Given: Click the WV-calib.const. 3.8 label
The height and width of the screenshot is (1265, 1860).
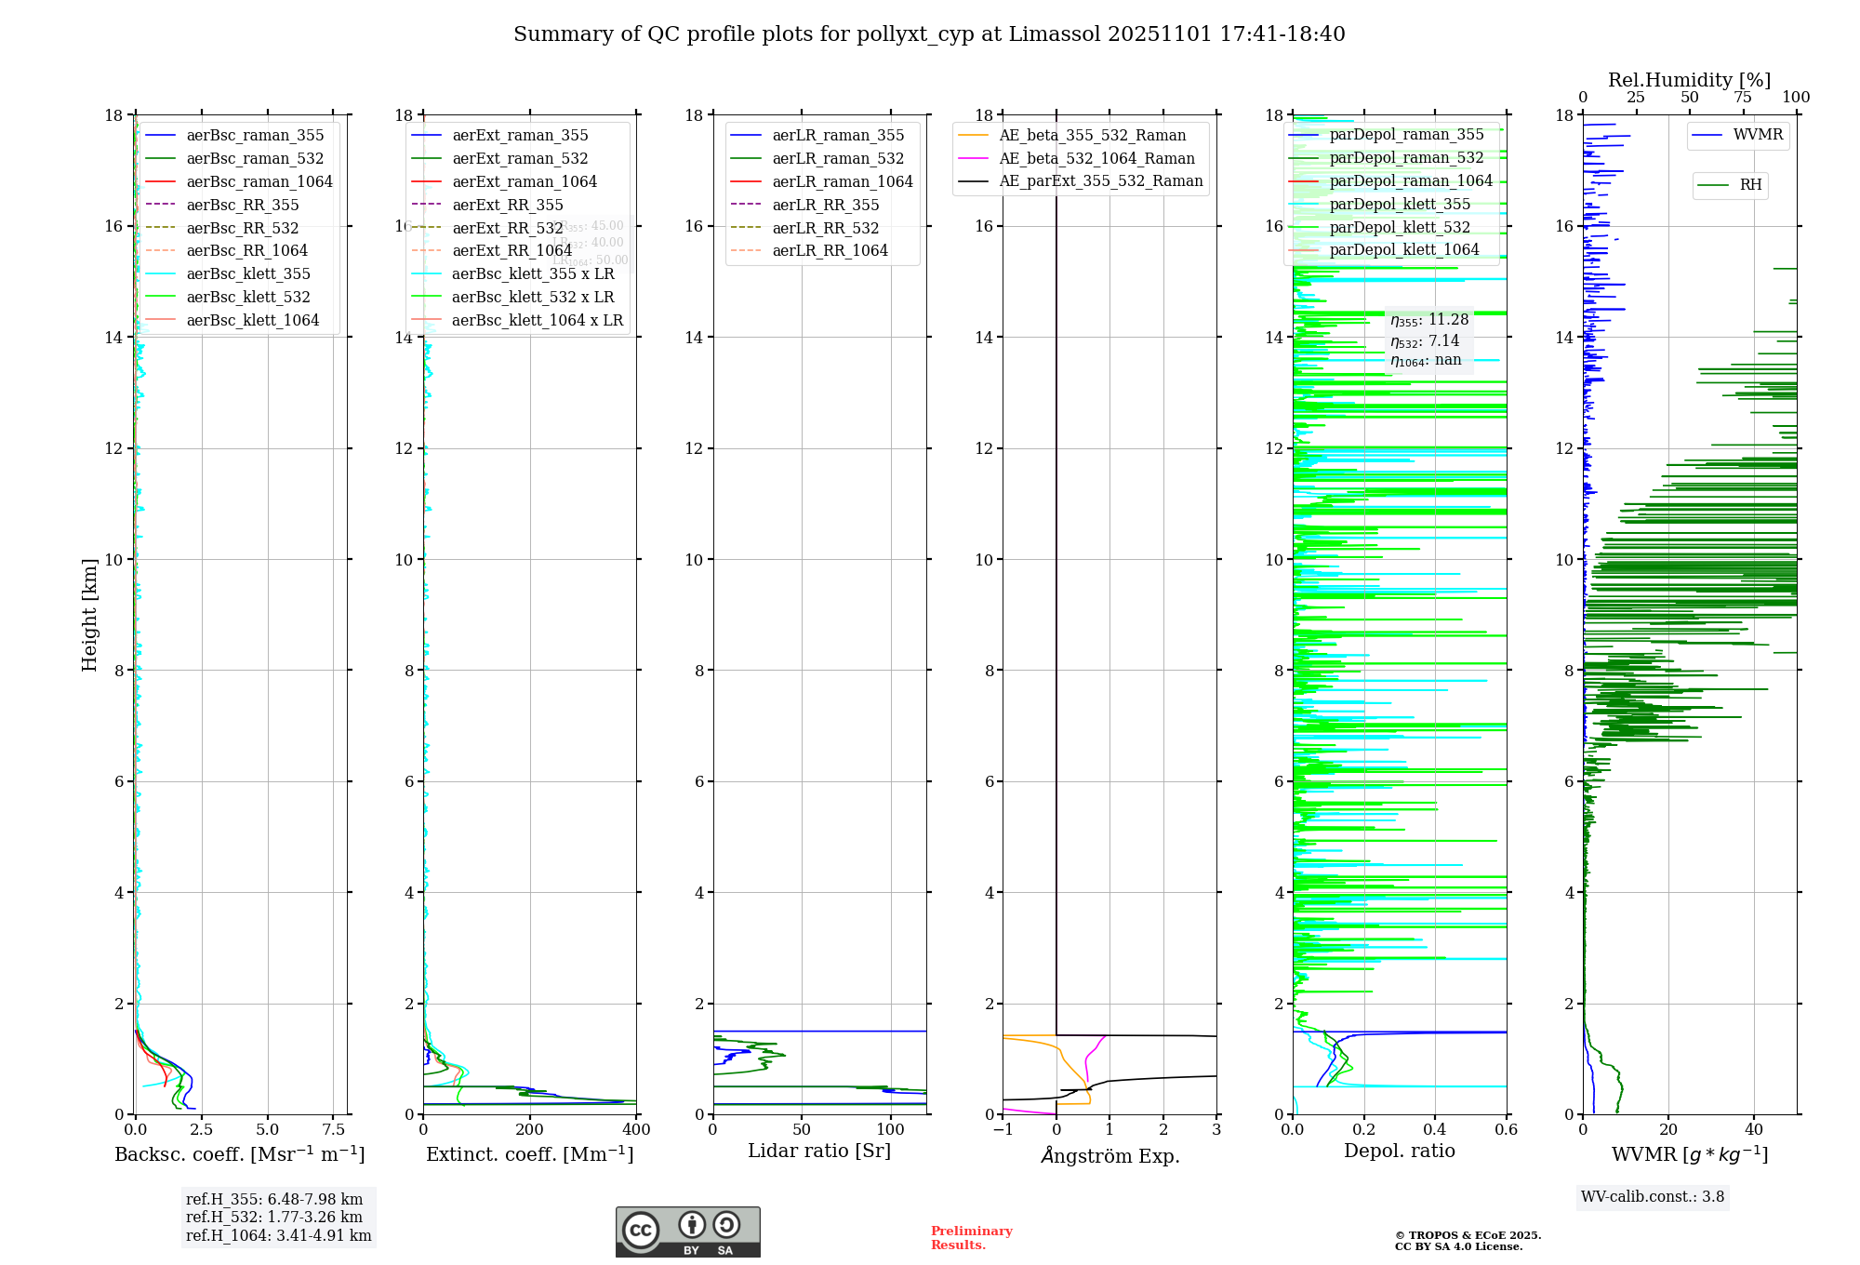Looking at the screenshot, I should click(1652, 1197).
